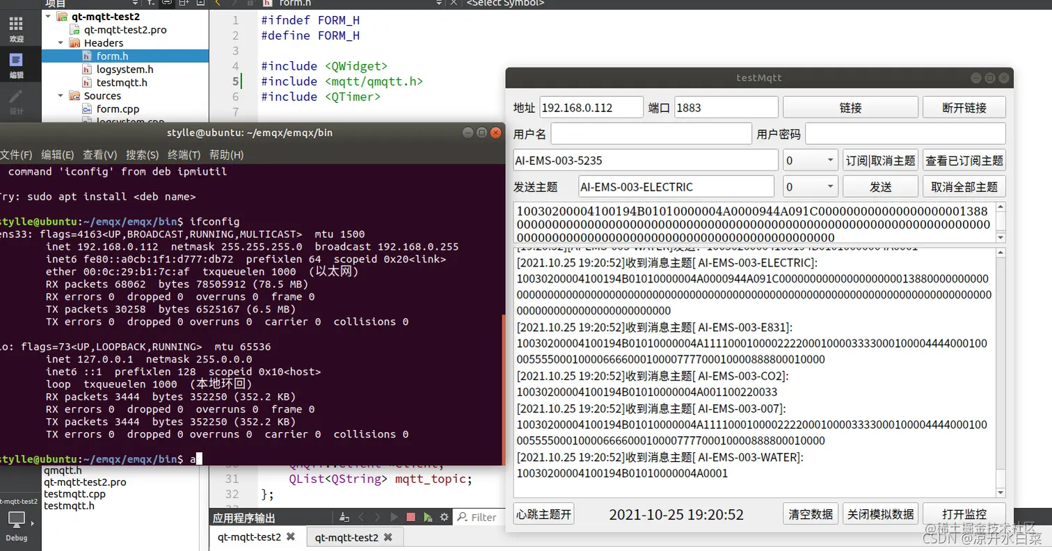Go to previous item arrow in output pane

click(361, 517)
